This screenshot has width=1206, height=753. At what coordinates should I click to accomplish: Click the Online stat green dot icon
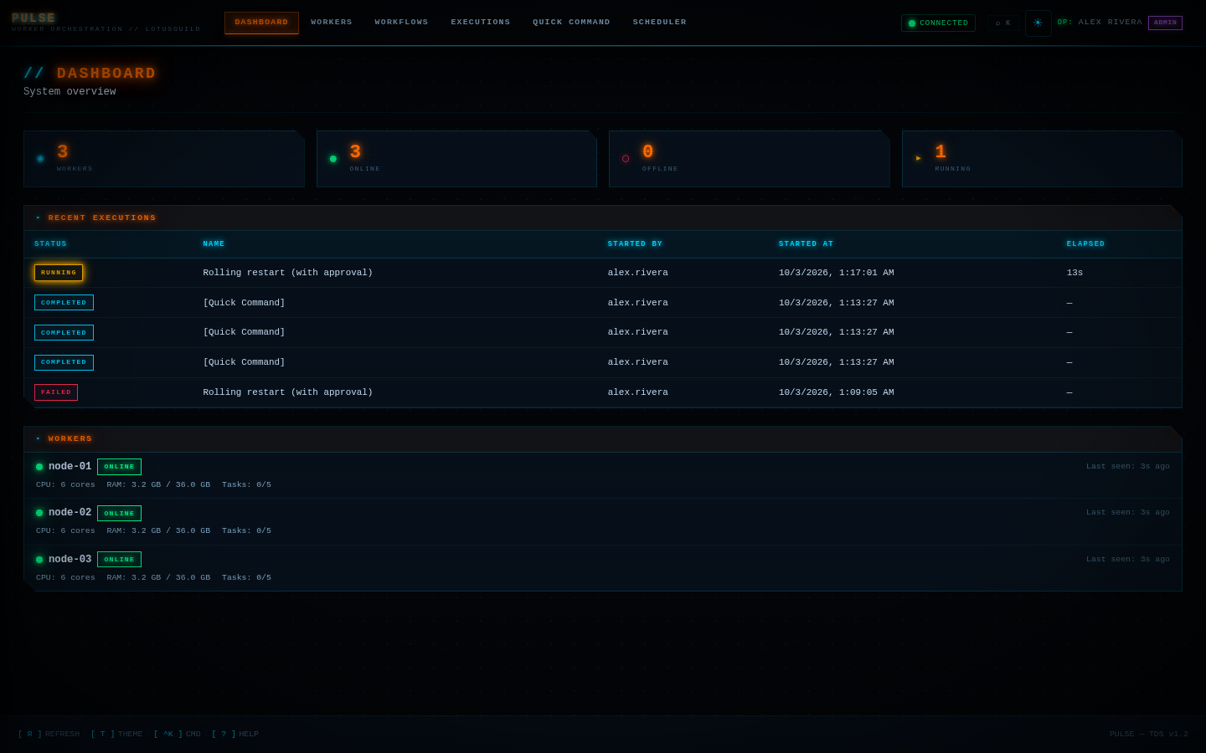click(x=333, y=158)
